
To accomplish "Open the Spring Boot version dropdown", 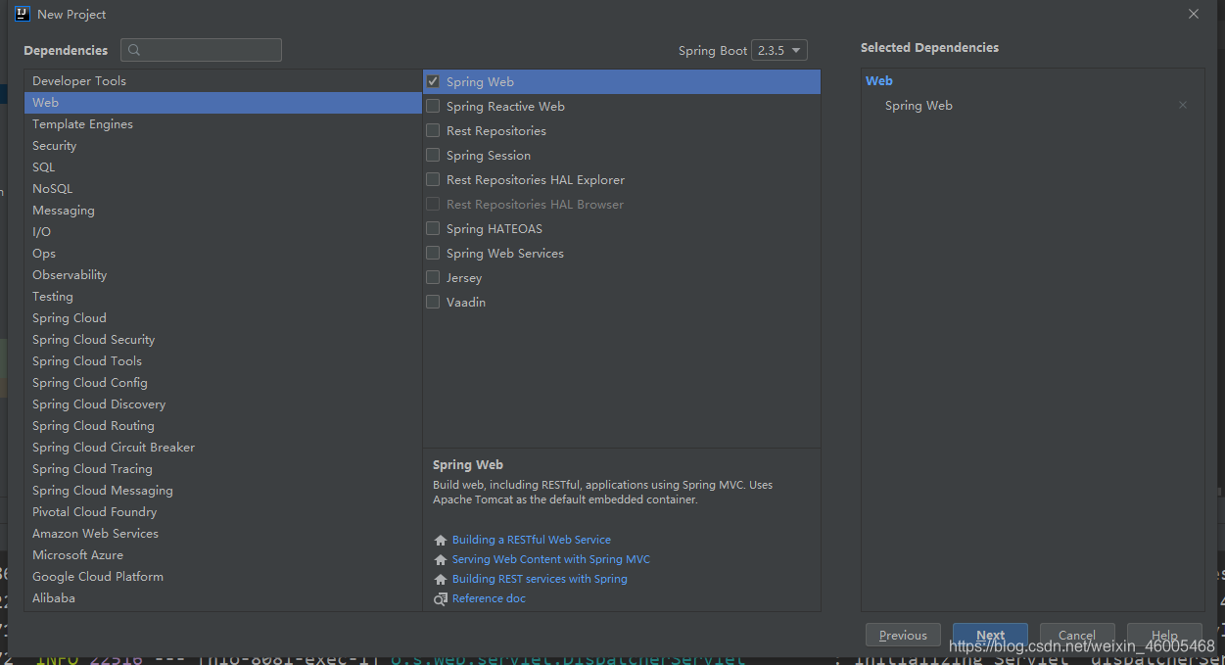I will 779,50.
